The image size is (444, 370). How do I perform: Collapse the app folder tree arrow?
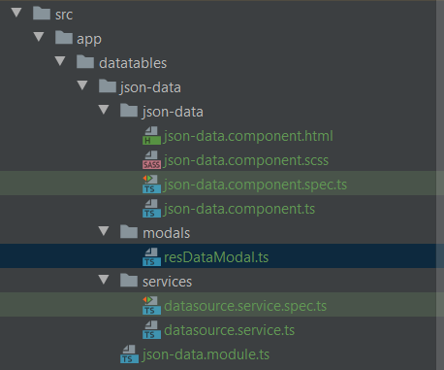[x=39, y=37]
